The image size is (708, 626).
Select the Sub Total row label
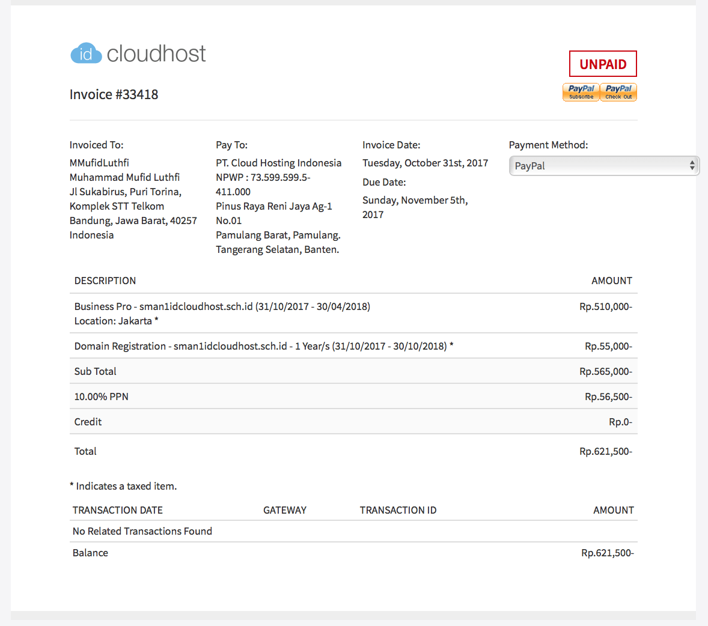click(95, 371)
